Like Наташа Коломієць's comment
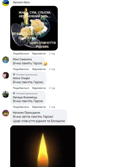This screenshot has width=136, height=167. click(x=21, y=107)
